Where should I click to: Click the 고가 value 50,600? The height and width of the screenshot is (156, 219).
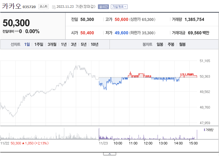point(121,19)
